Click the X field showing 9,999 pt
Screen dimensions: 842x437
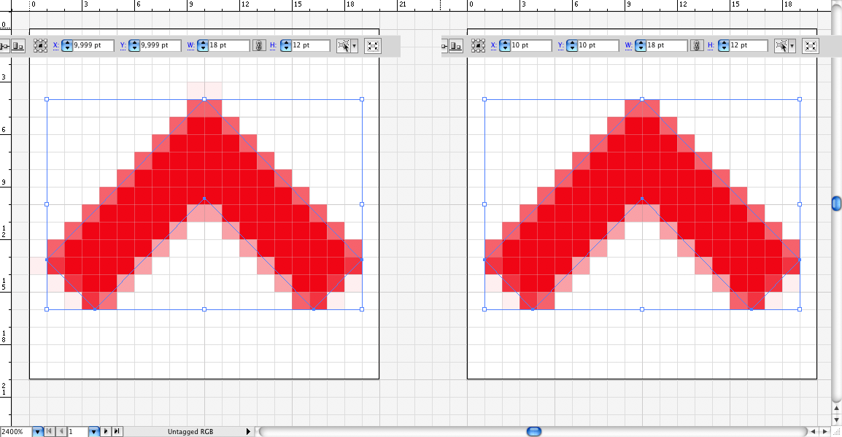(93, 46)
